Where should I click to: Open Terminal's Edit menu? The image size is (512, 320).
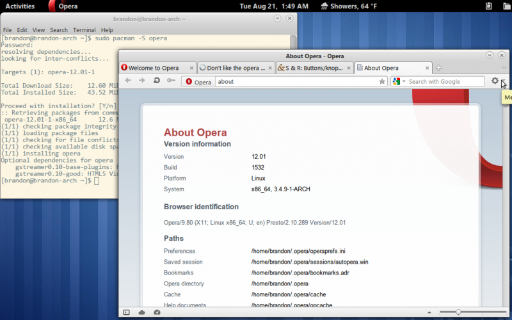(x=22, y=29)
